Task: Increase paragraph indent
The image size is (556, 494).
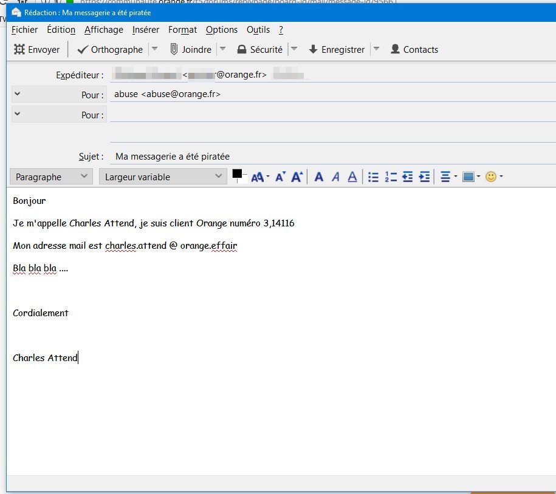Action: 424,177
